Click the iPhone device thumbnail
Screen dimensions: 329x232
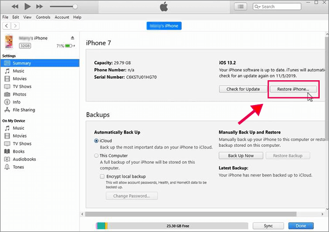pyautogui.click(x=9, y=42)
